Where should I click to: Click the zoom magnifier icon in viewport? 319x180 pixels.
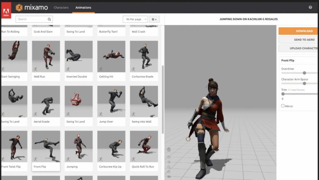point(169,167)
